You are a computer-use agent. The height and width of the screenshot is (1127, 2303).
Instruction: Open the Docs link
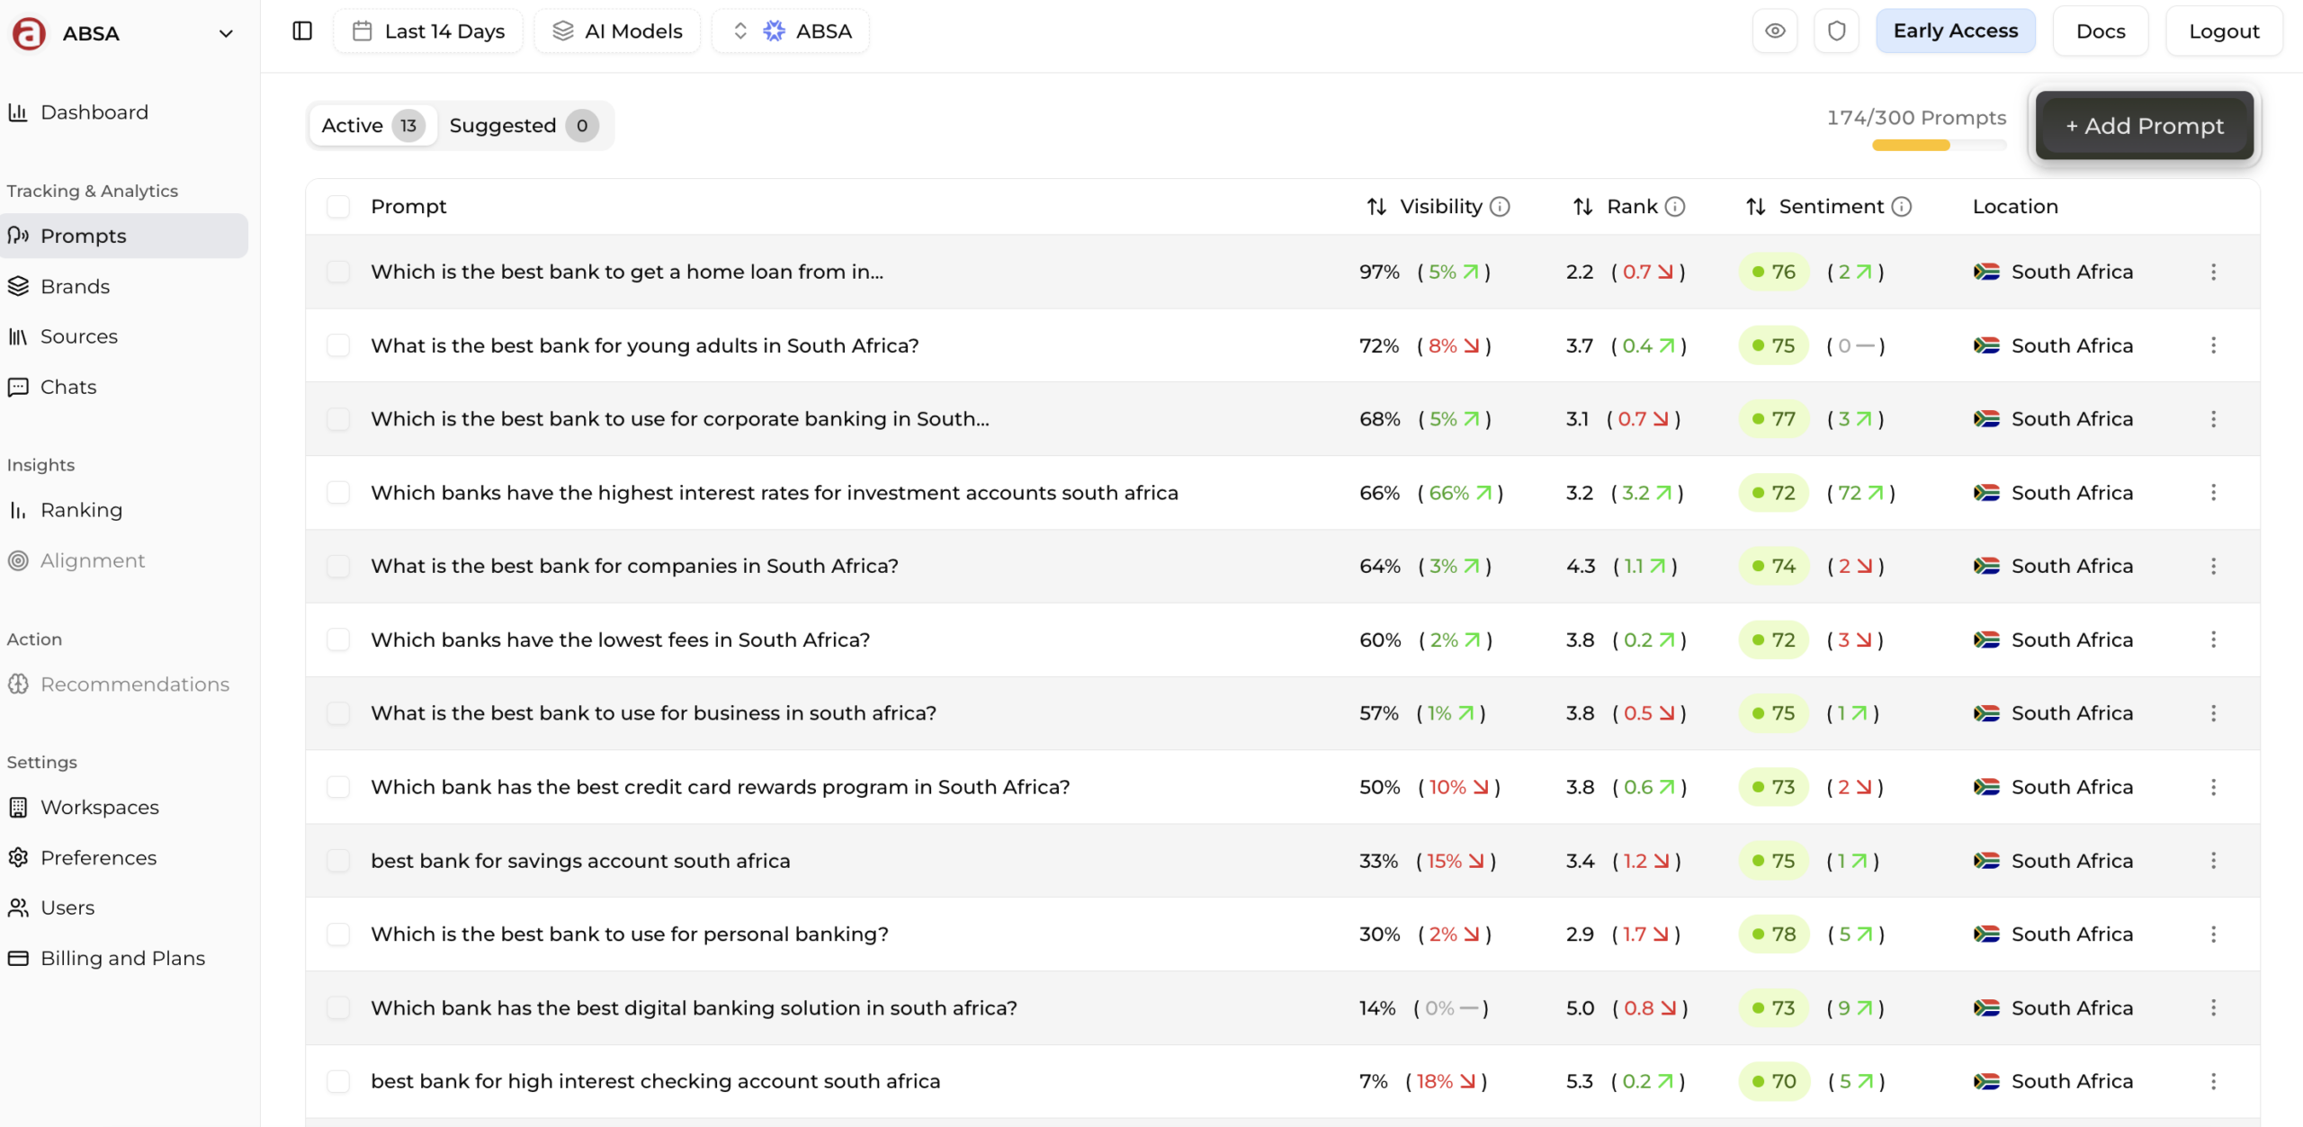click(x=2101, y=31)
